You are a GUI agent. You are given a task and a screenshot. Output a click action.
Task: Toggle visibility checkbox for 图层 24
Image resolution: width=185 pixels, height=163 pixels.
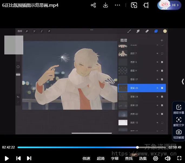pos(162,97)
